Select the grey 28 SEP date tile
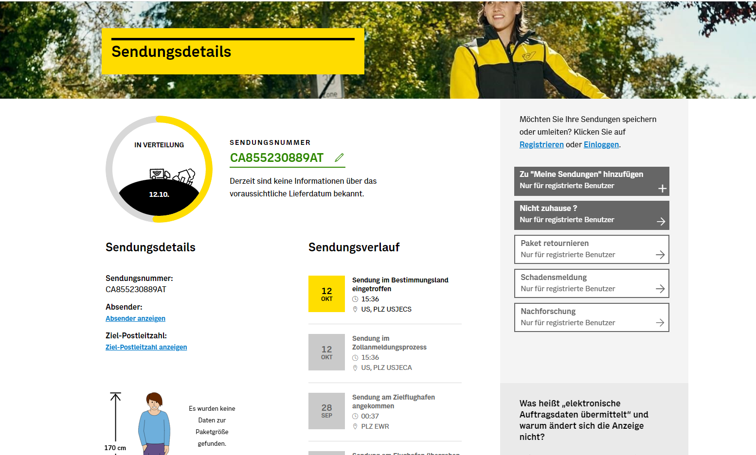Viewport: 756px width, 455px height. pos(326,411)
